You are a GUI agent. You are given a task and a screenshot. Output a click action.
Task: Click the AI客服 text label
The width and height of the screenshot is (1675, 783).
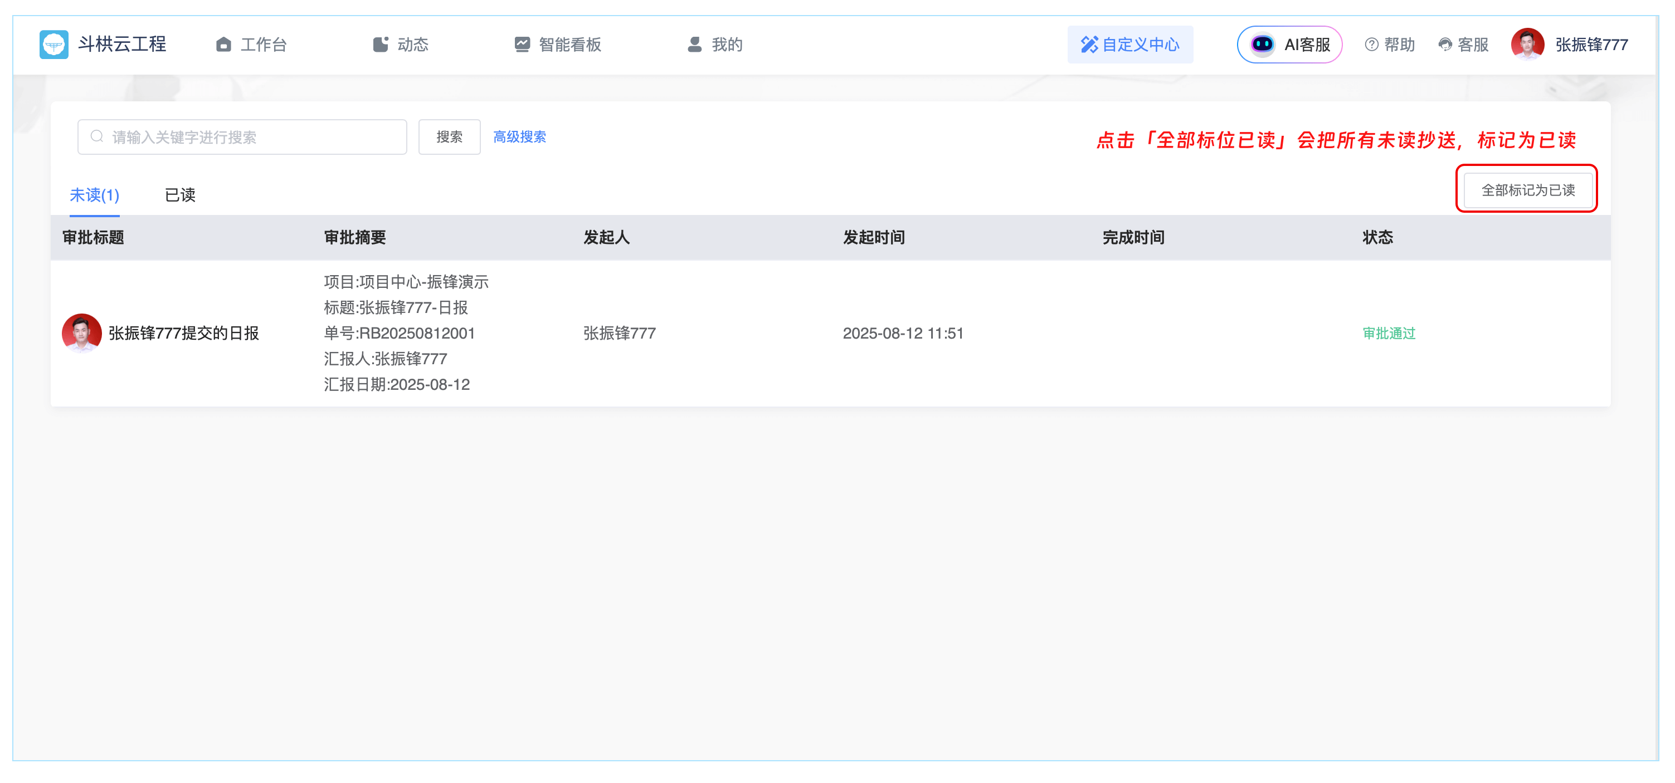(x=1307, y=44)
